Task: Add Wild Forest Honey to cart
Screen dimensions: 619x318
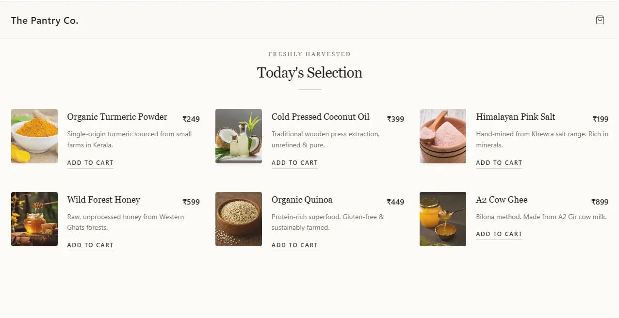Action: pyautogui.click(x=90, y=245)
